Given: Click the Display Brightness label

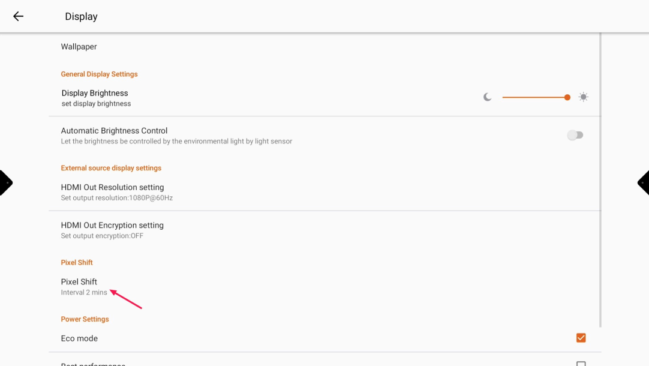Looking at the screenshot, I should click(x=95, y=93).
